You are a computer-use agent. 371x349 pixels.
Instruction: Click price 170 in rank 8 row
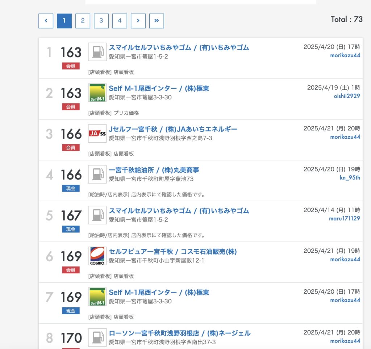coord(71,338)
